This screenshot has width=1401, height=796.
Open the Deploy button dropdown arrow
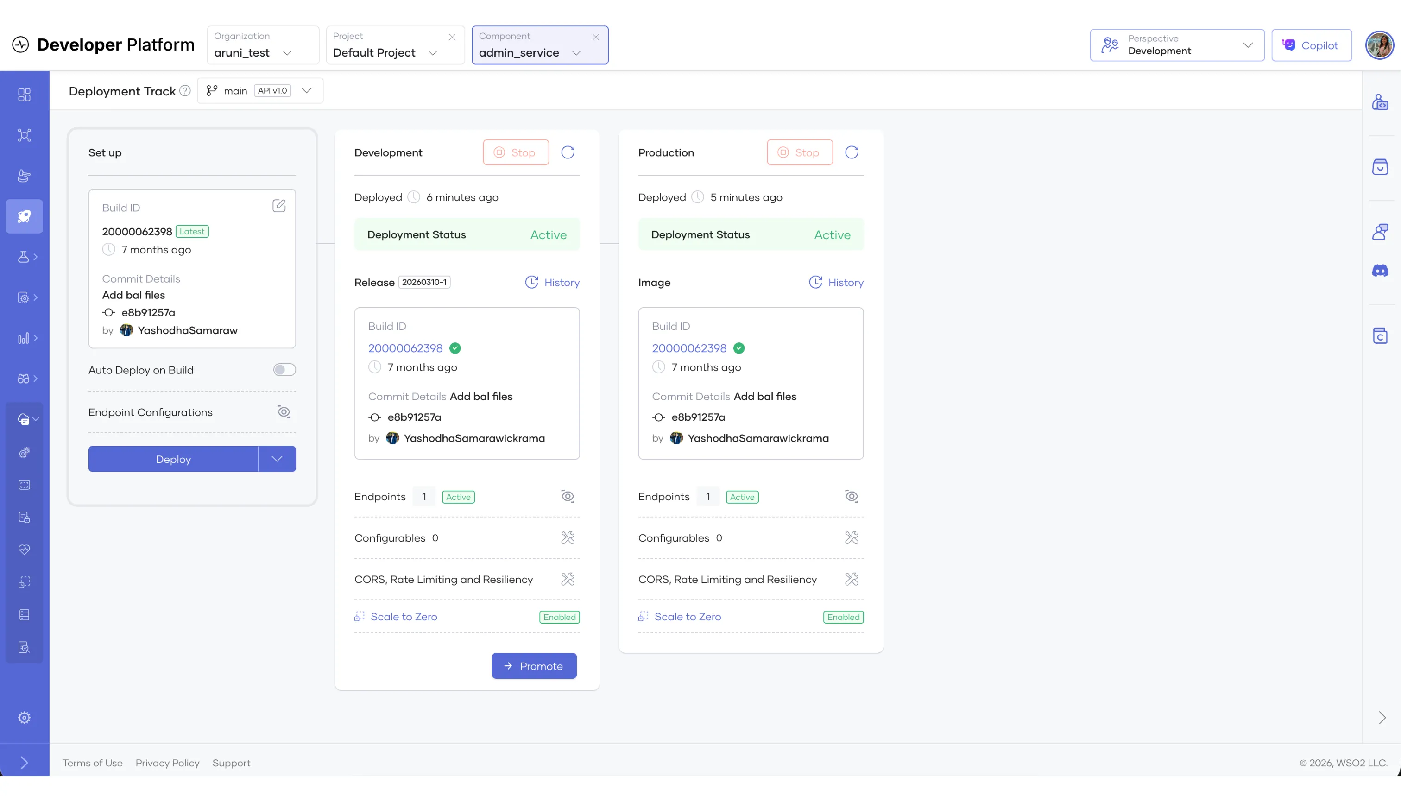tap(277, 459)
